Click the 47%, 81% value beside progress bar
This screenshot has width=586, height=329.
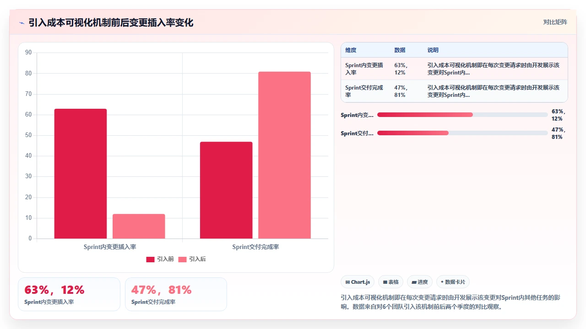click(x=559, y=133)
